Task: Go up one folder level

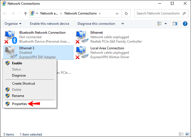Action: click(25, 13)
